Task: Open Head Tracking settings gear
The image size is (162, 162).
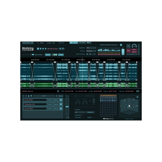Action: click(x=90, y=54)
